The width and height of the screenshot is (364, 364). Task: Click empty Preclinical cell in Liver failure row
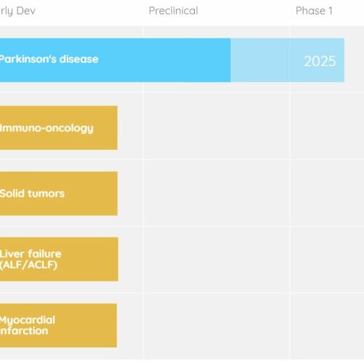coord(216,259)
